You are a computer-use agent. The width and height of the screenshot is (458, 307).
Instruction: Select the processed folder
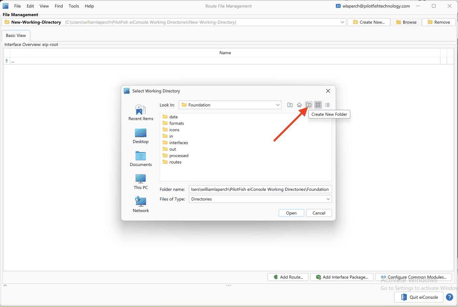[x=175, y=155]
